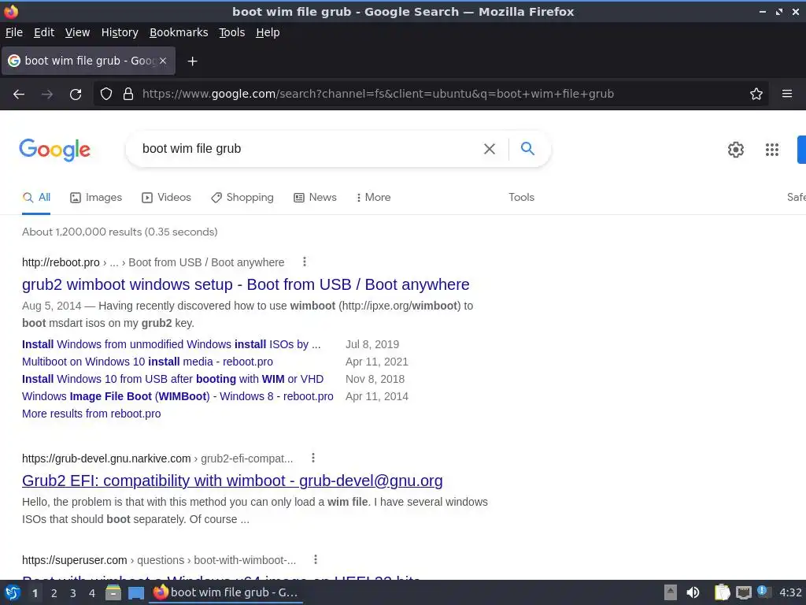806x605 pixels.
Task: Click the 'http://reboot.pro' breadcrumb text
Action: [61, 262]
